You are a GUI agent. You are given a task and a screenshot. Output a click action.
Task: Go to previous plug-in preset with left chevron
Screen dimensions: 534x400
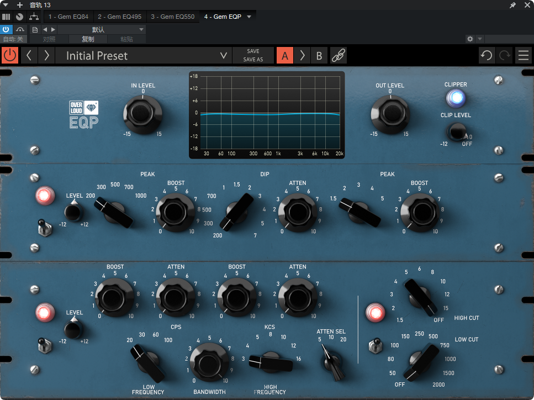tap(29, 55)
